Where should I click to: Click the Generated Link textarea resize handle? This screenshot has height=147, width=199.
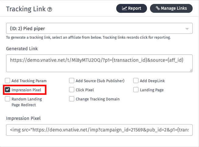[191, 71]
